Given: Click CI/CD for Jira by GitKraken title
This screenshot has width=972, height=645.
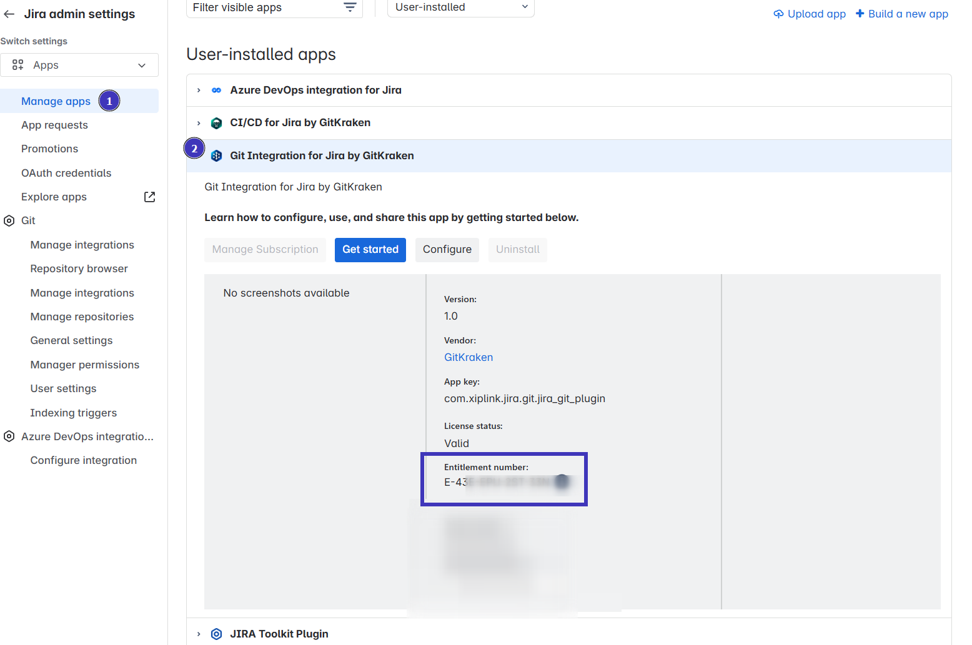Looking at the screenshot, I should coord(300,122).
